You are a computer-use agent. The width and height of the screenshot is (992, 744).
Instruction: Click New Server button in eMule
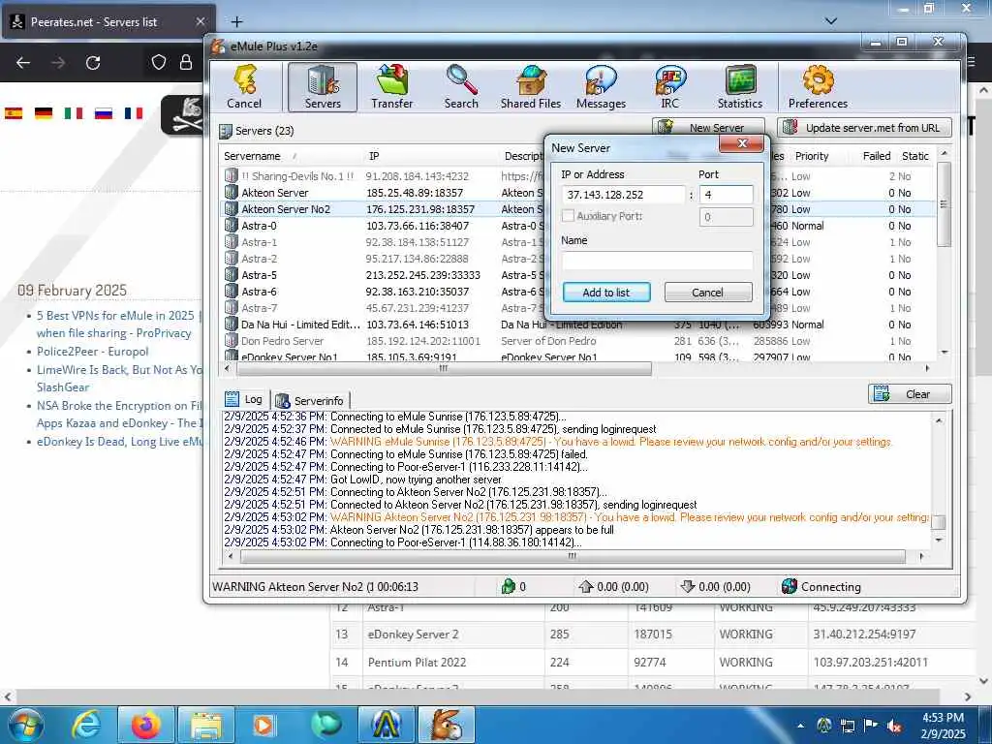(x=708, y=127)
